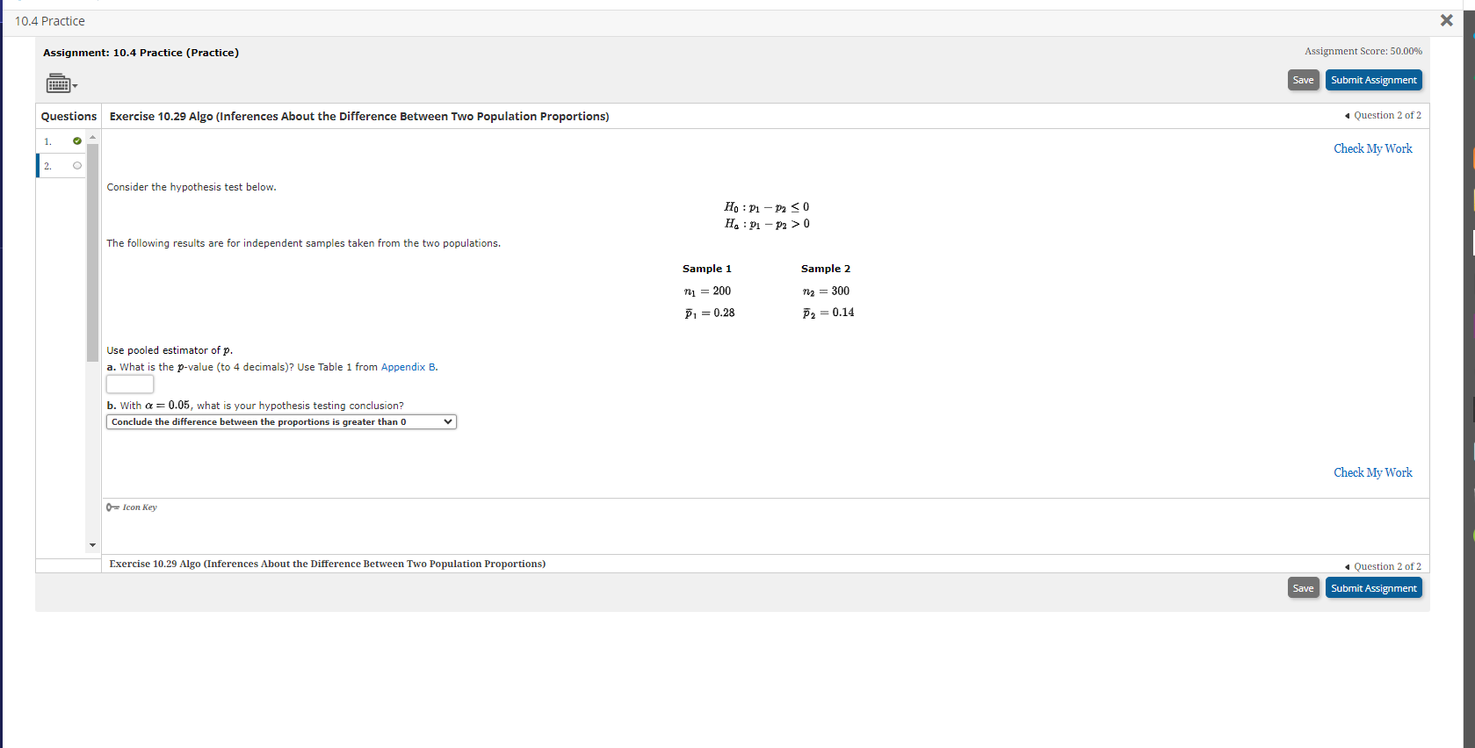
Task: Click the n2 = 300 value
Action: point(826,291)
